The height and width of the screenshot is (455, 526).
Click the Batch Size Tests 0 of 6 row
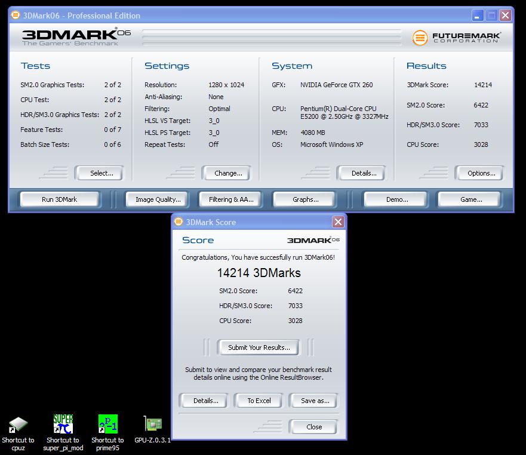(x=71, y=145)
